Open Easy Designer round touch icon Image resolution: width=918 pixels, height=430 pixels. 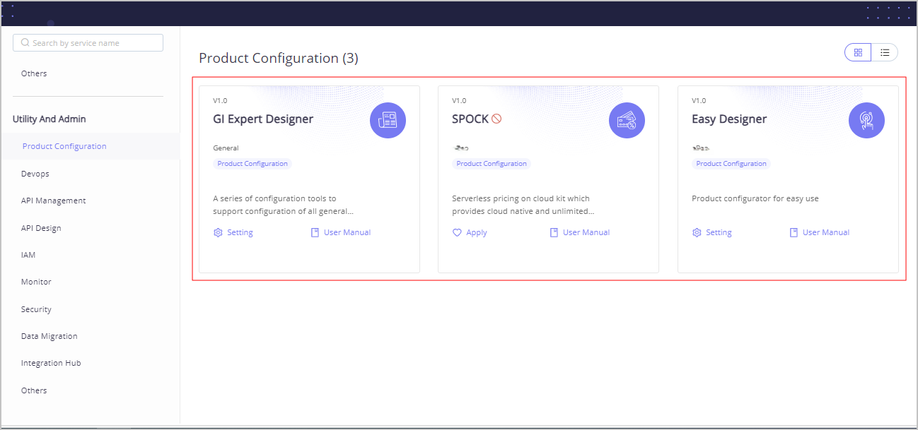click(x=866, y=121)
